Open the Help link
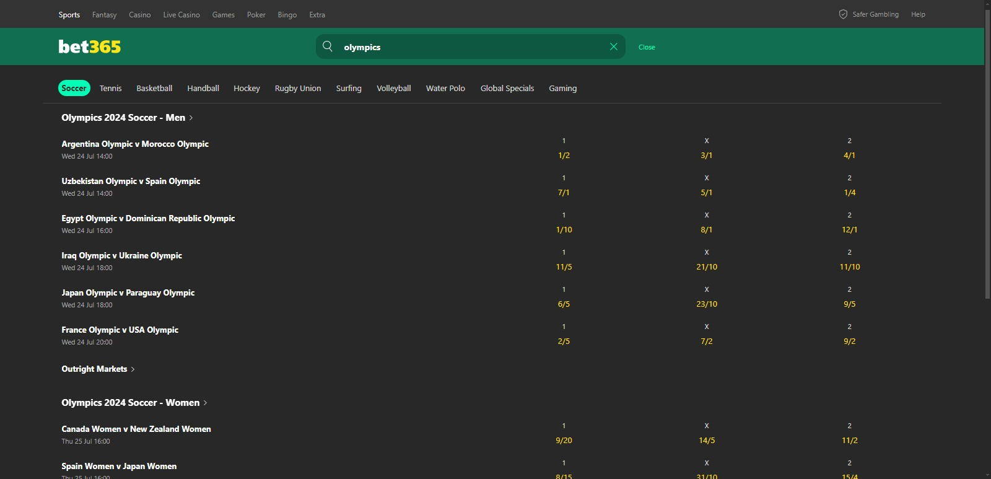This screenshot has height=479, width=991. click(x=918, y=14)
